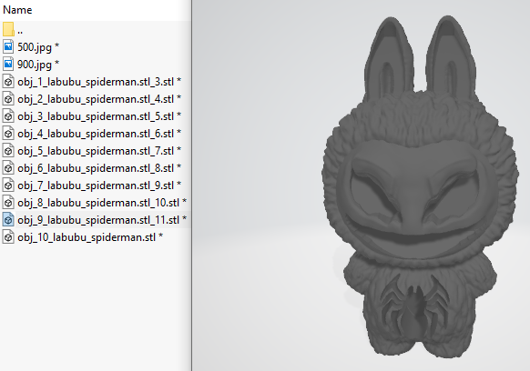Click the obj_5_labubu_spiderman.stl_7.stl file icon
This screenshot has height=371, width=530.
8,150
